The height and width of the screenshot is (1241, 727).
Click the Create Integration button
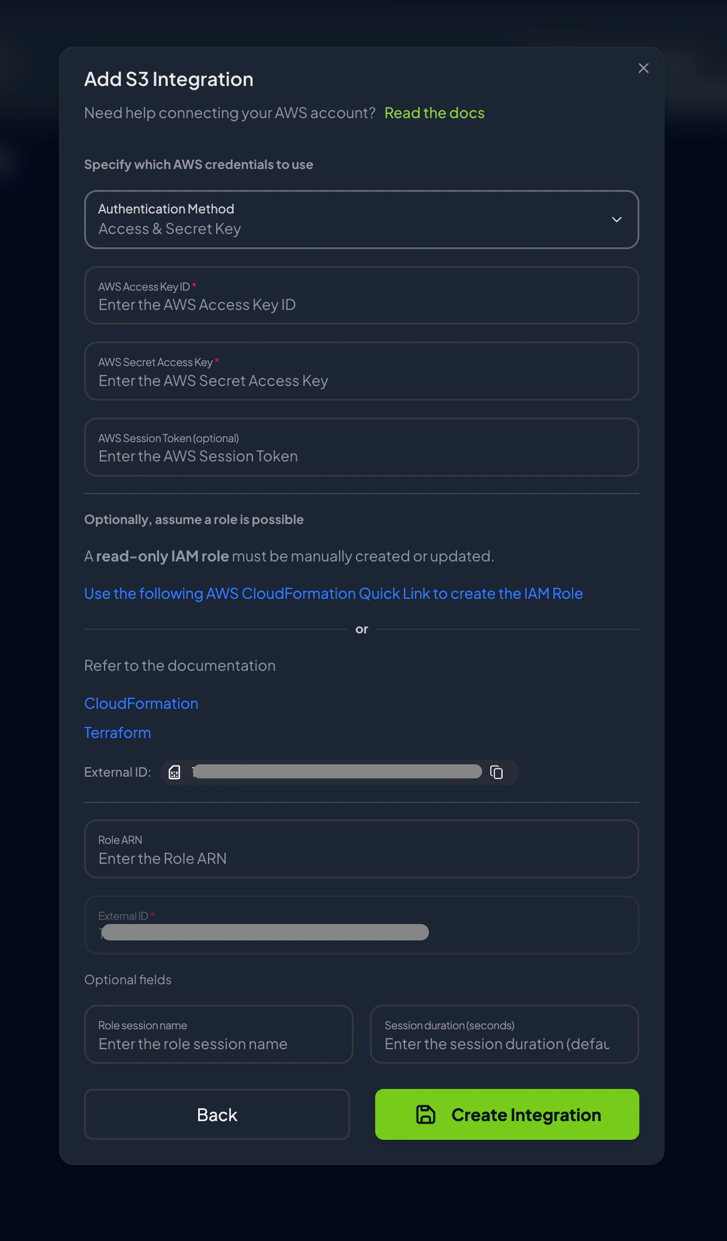click(x=507, y=1114)
